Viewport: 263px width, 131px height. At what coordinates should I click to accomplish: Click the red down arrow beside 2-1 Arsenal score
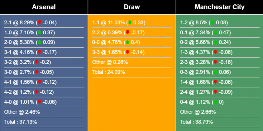(x=40, y=23)
